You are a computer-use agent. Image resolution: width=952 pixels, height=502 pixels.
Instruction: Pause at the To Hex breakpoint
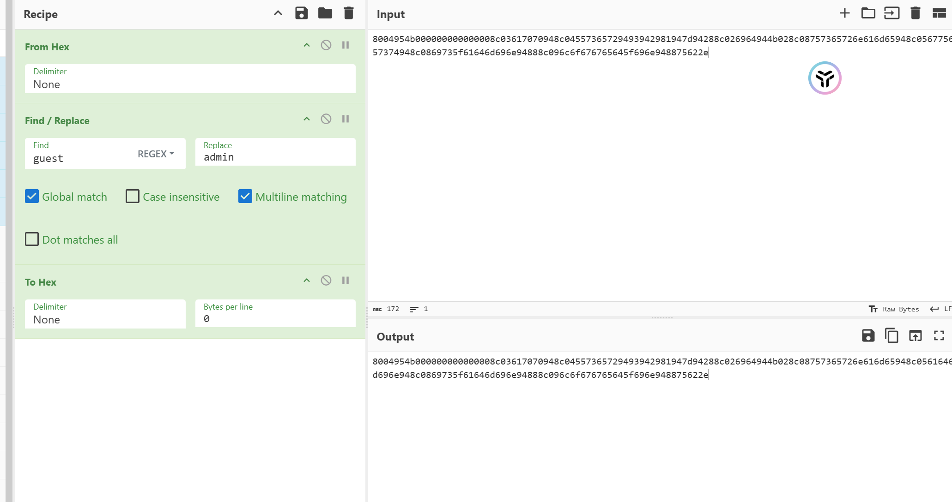346,281
